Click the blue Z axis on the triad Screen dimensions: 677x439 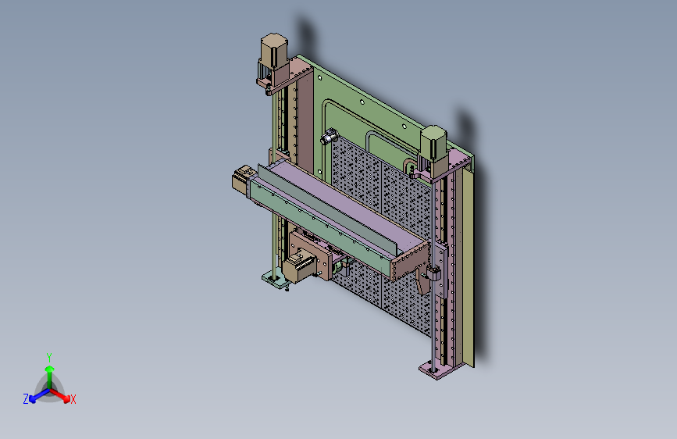pyautogui.click(x=39, y=396)
